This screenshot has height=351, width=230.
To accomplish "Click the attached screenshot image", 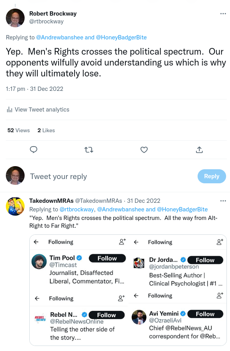I will point(128,290).
